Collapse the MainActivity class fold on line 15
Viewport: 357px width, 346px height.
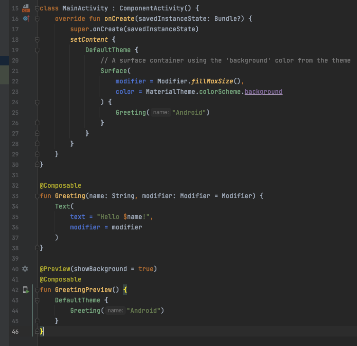coord(37,9)
